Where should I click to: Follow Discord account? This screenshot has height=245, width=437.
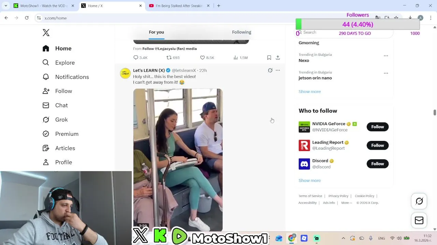click(x=378, y=164)
